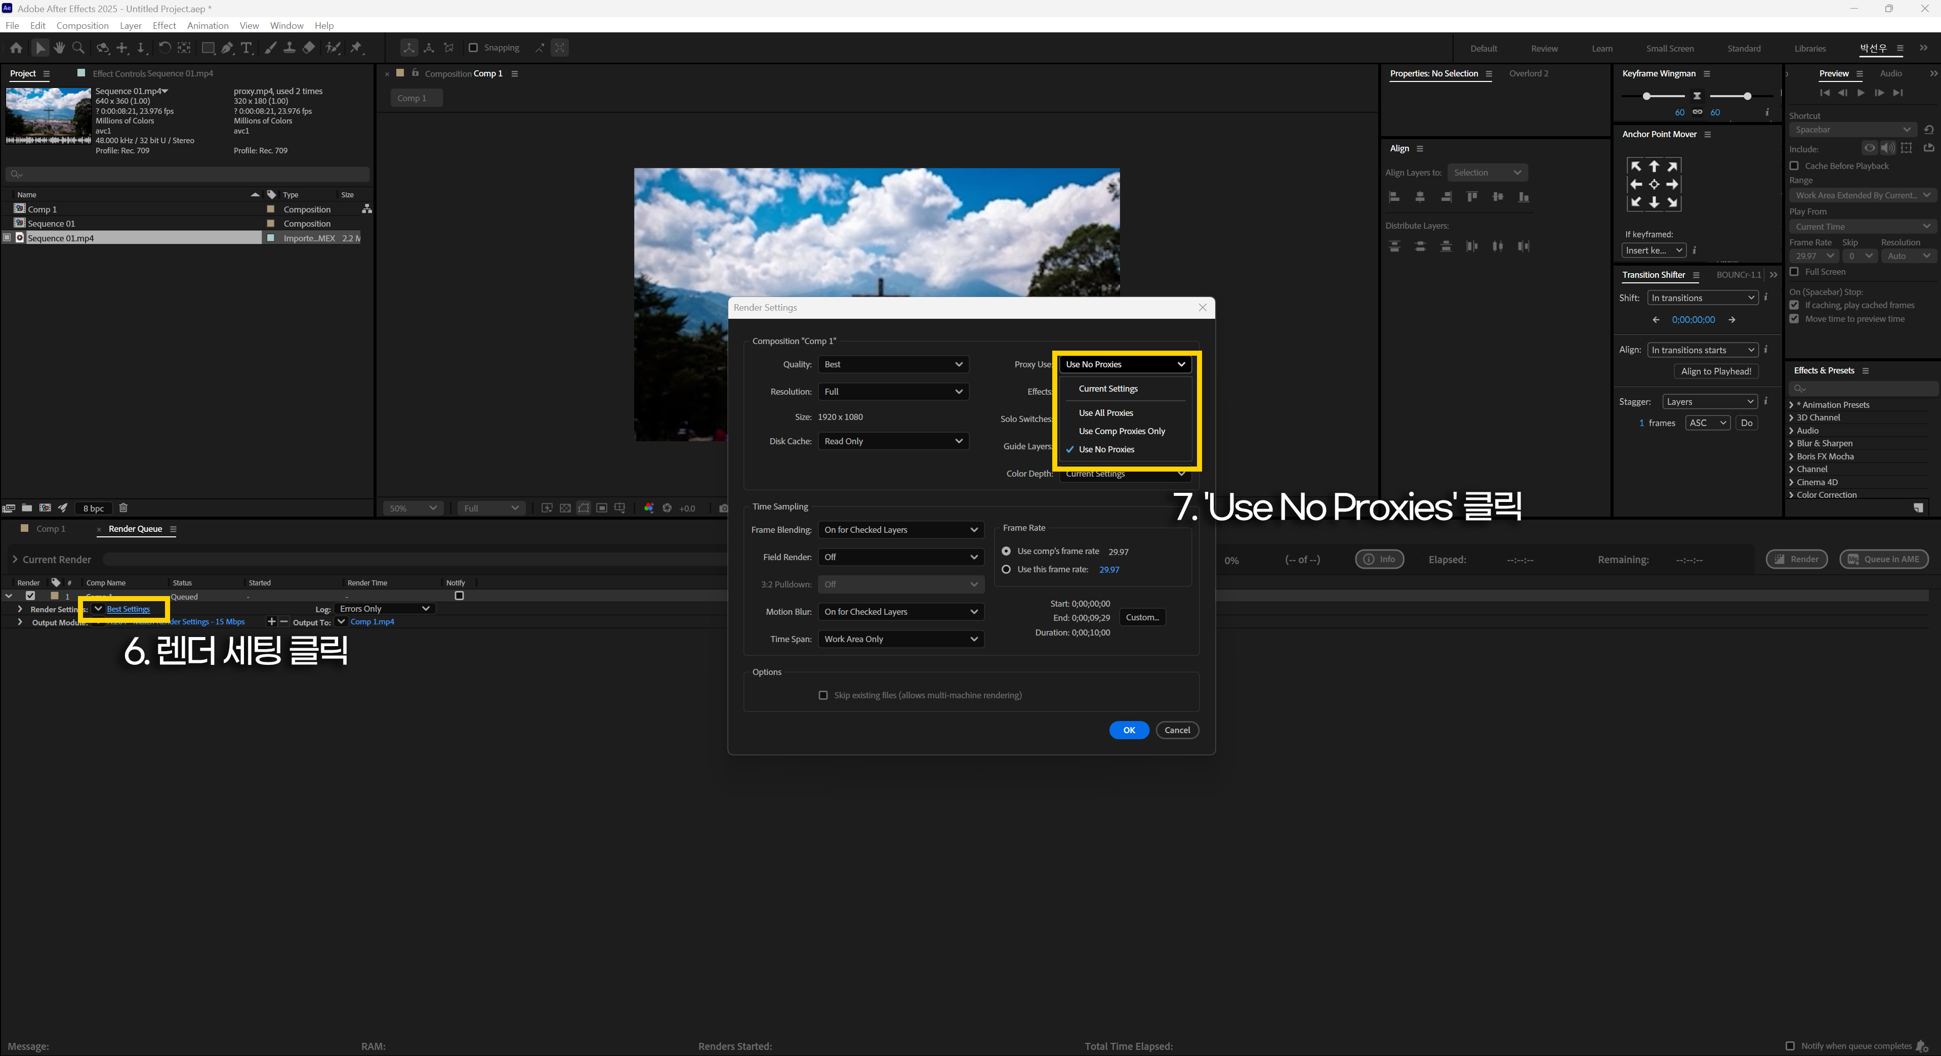
Task: Pick the Puppet Pin tool
Action: [x=356, y=48]
